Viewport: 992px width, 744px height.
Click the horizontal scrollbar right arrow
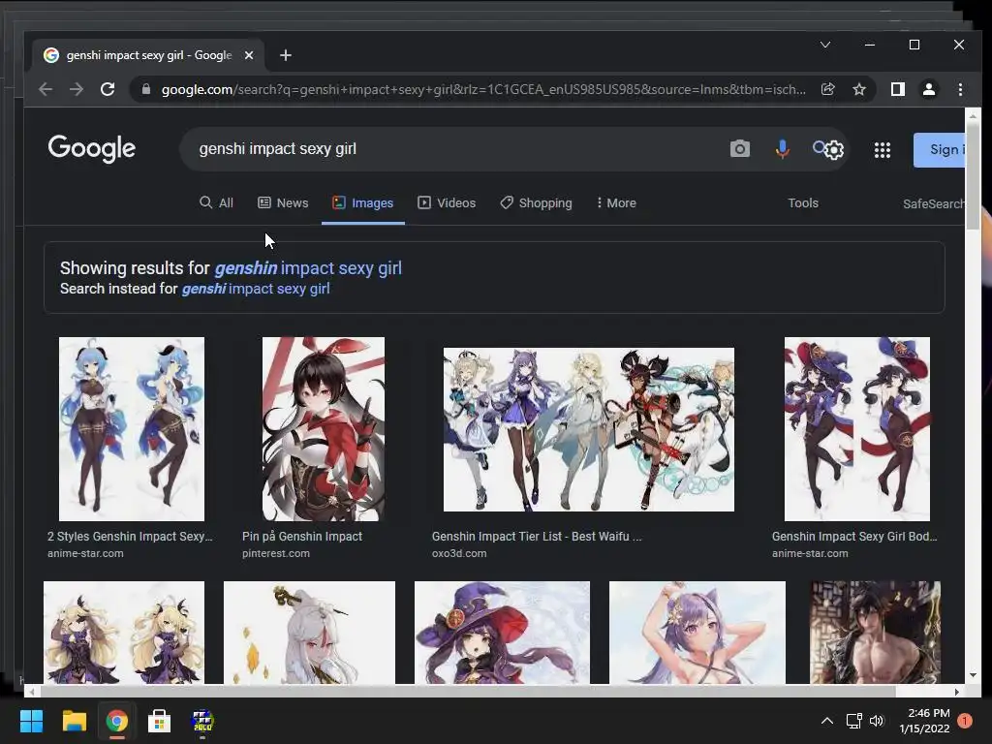pos(956,692)
